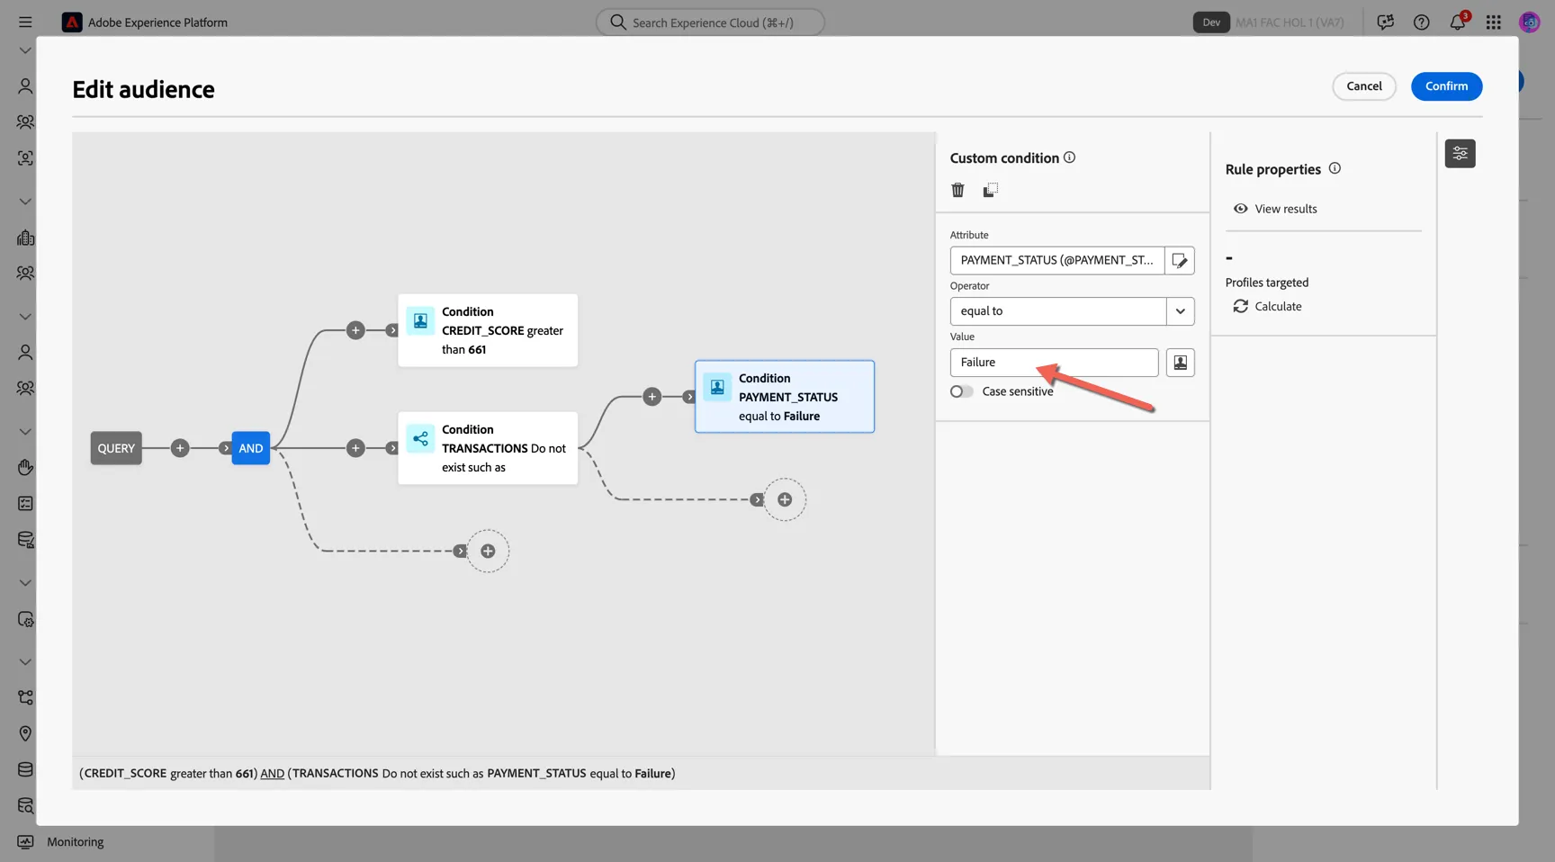Calculate profiles targeted
Image resolution: width=1555 pixels, height=862 pixels.
[1267, 306]
